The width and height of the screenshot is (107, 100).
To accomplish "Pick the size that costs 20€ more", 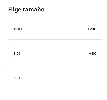I will pyautogui.click(x=55, y=29).
